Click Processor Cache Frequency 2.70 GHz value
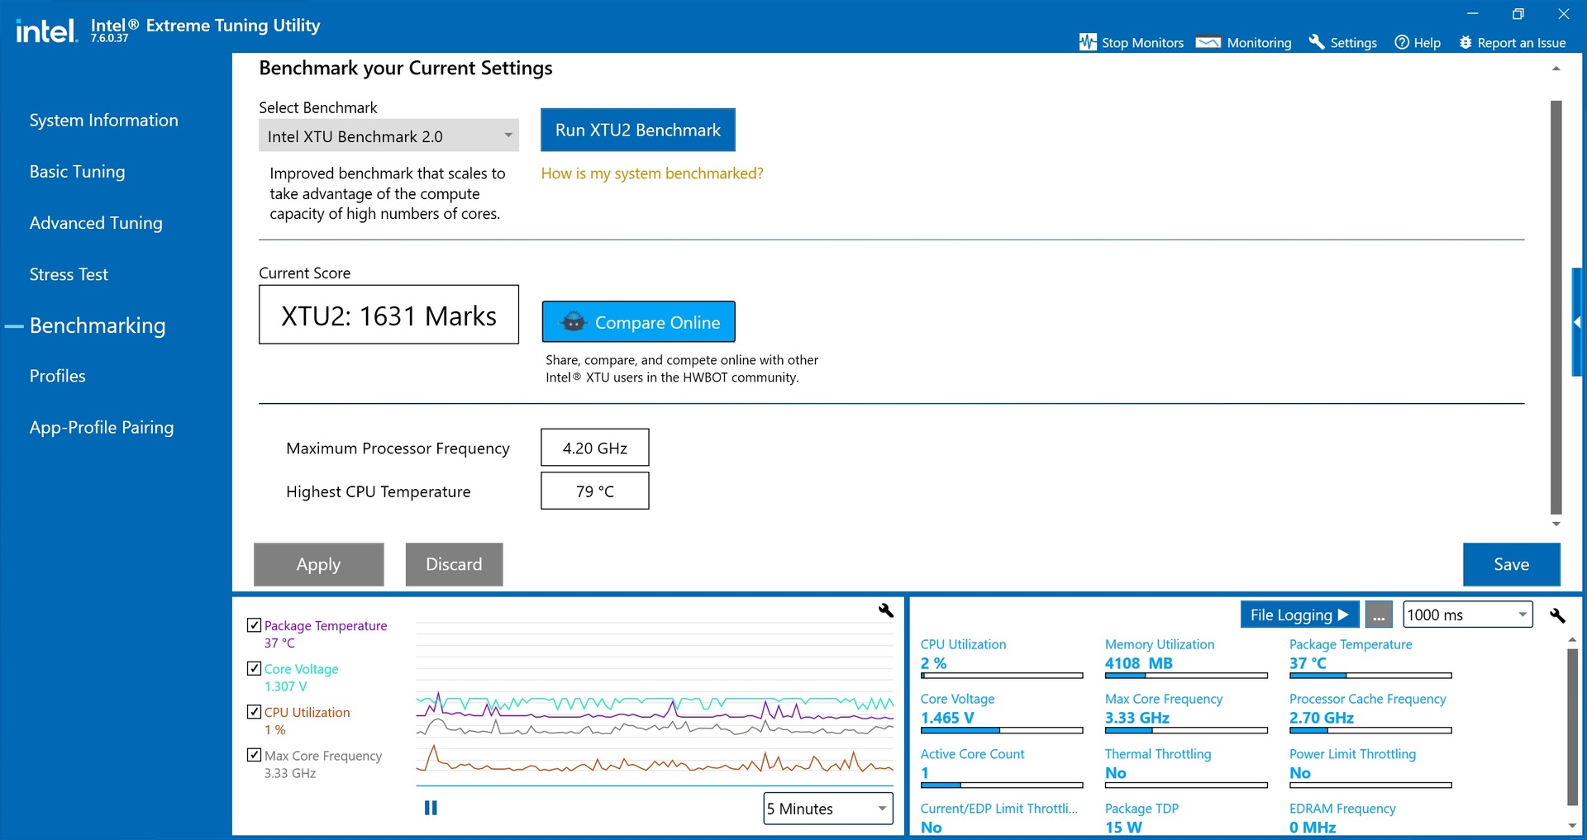 pyautogui.click(x=1322, y=718)
